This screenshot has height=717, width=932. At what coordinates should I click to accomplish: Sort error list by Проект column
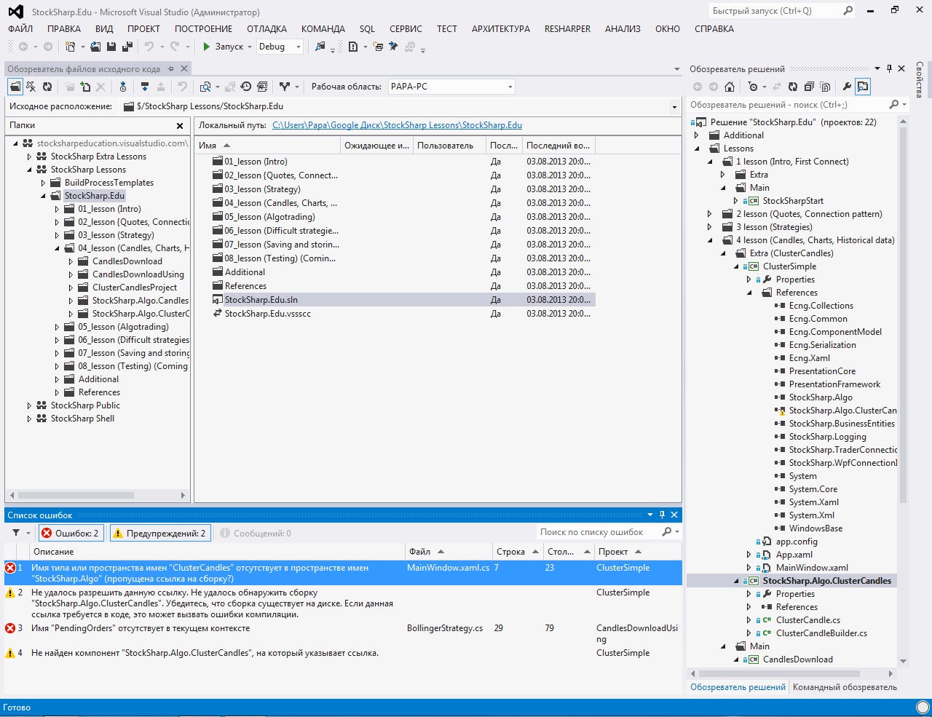pyautogui.click(x=639, y=552)
